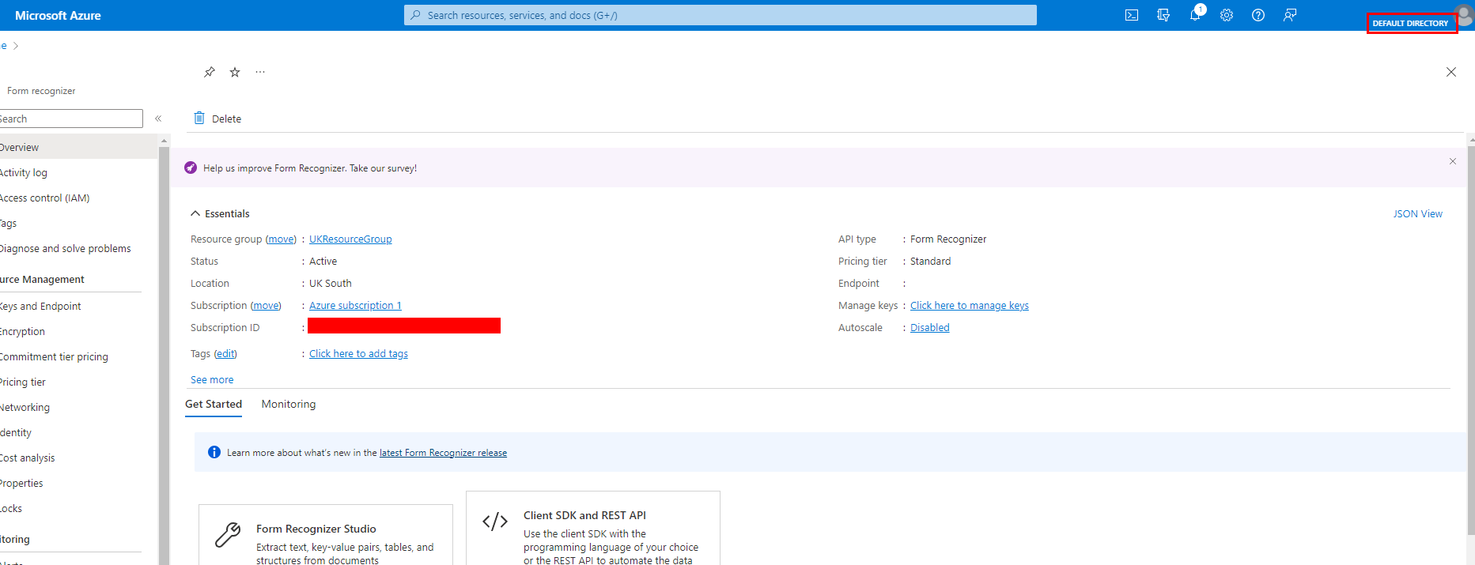The image size is (1475, 565).
Task: Open Identity menu item
Action: (79, 432)
